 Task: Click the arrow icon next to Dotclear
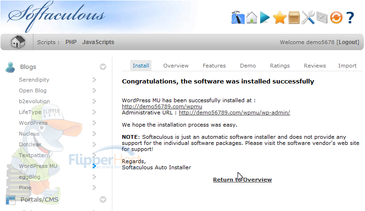[94, 144]
